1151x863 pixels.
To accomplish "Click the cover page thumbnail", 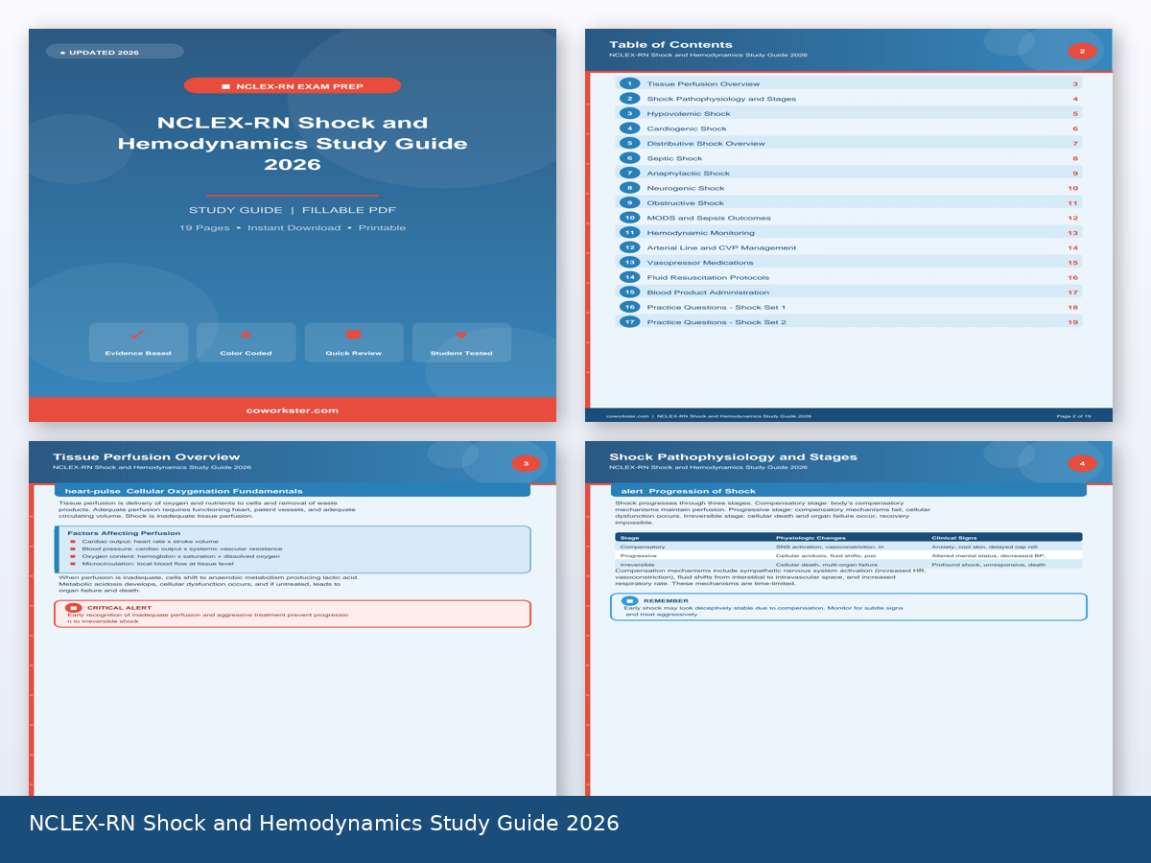I will click(x=293, y=225).
